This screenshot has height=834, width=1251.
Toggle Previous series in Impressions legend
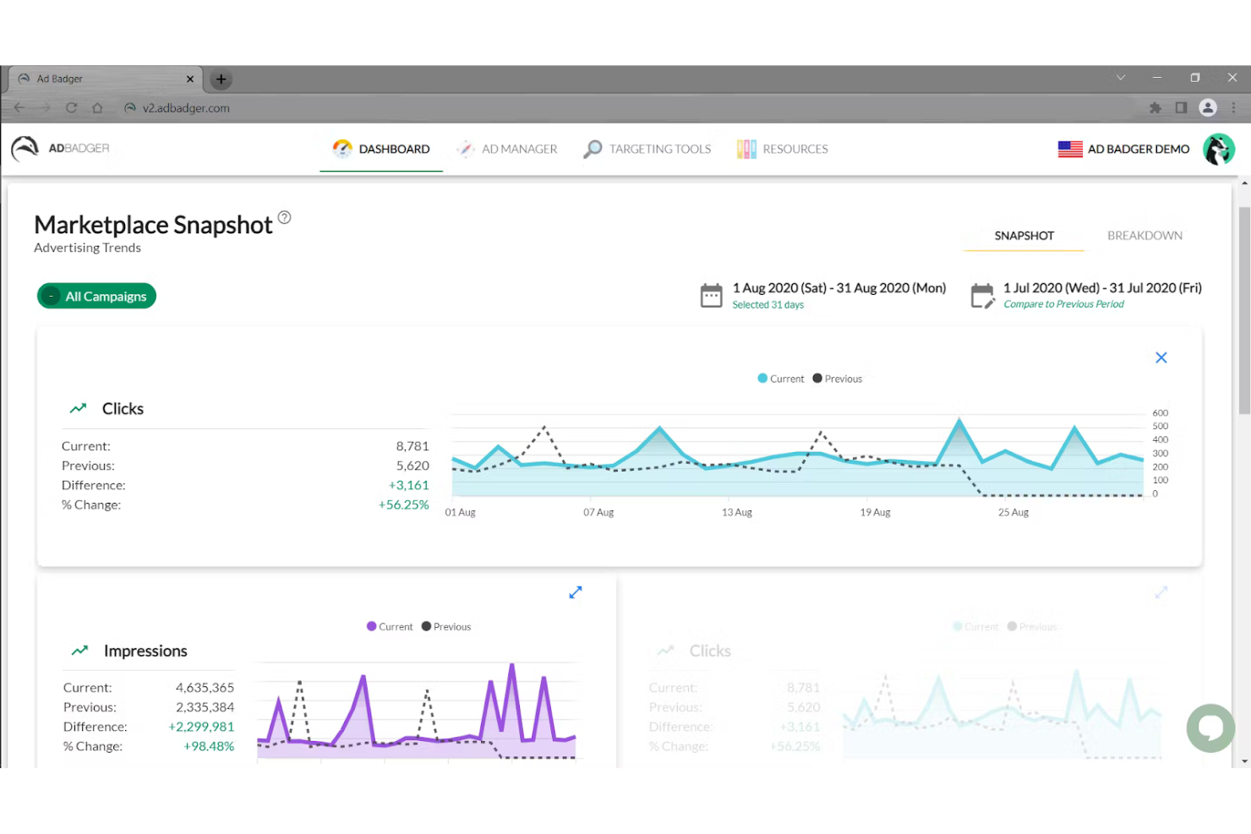click(x=446, y=627)
